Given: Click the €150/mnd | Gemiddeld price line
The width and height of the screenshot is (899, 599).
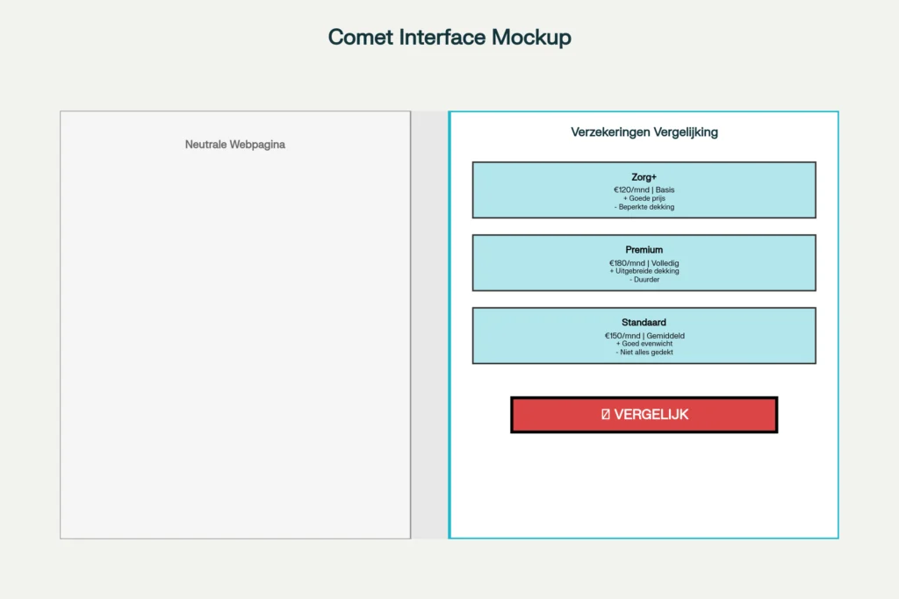Looking at the screenshot, I should click(x=644, y=335).
